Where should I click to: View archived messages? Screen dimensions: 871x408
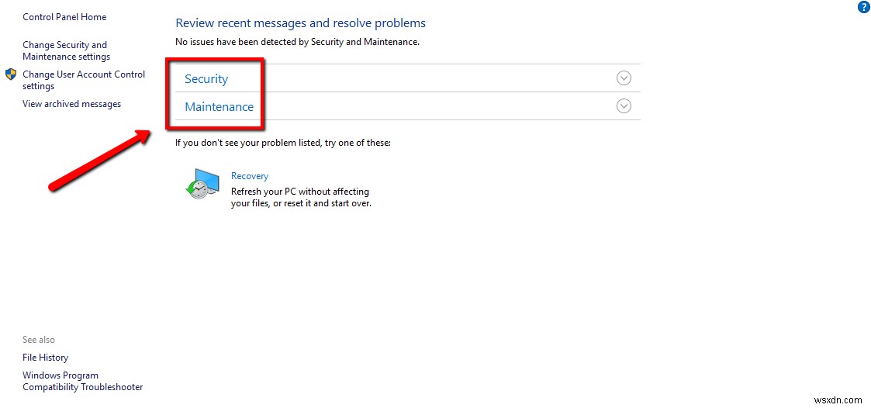click(x=71, y=104)
